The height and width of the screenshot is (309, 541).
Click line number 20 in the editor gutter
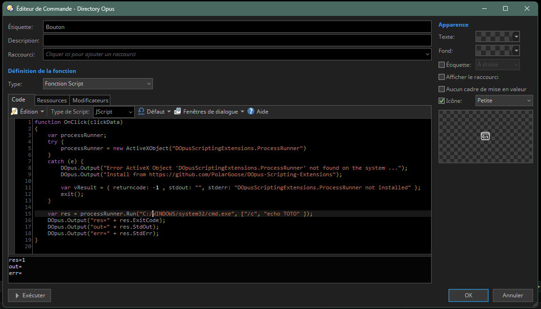pos(28,246)
